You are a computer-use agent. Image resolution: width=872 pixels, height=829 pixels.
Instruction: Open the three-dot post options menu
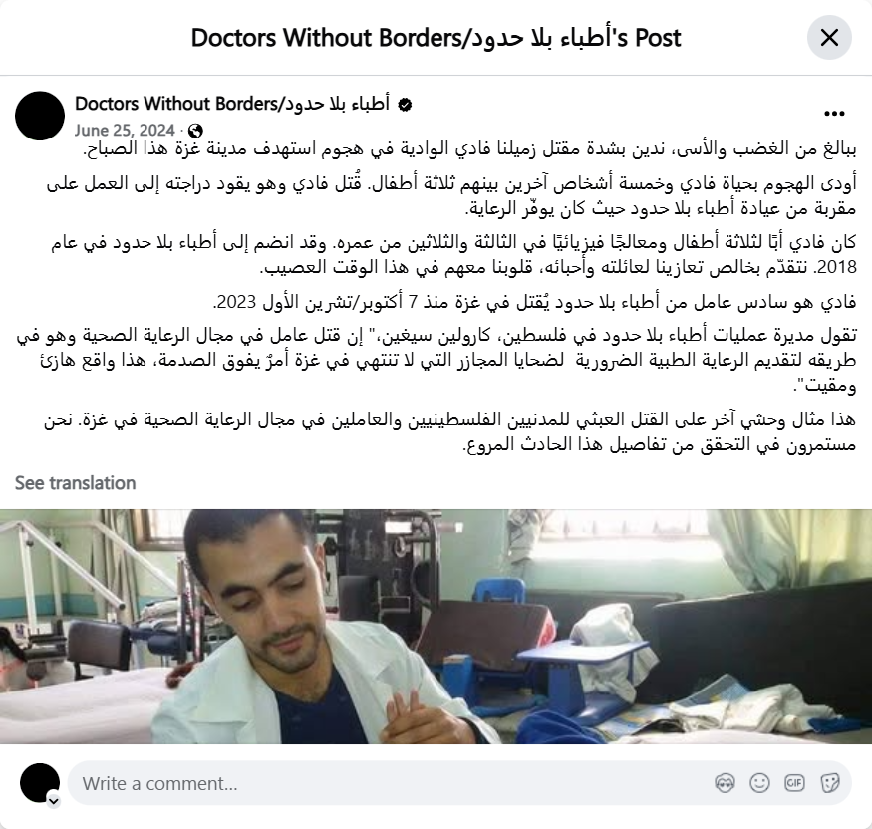click(834, 114)
